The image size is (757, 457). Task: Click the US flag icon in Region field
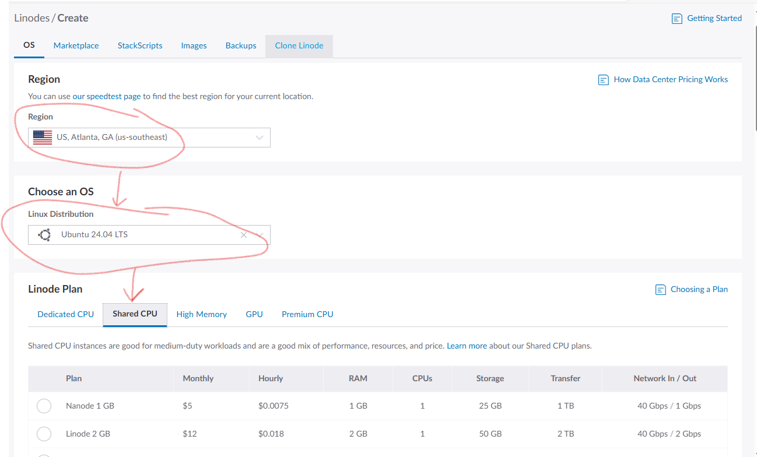pyautogui.click(x=43, y=138)
